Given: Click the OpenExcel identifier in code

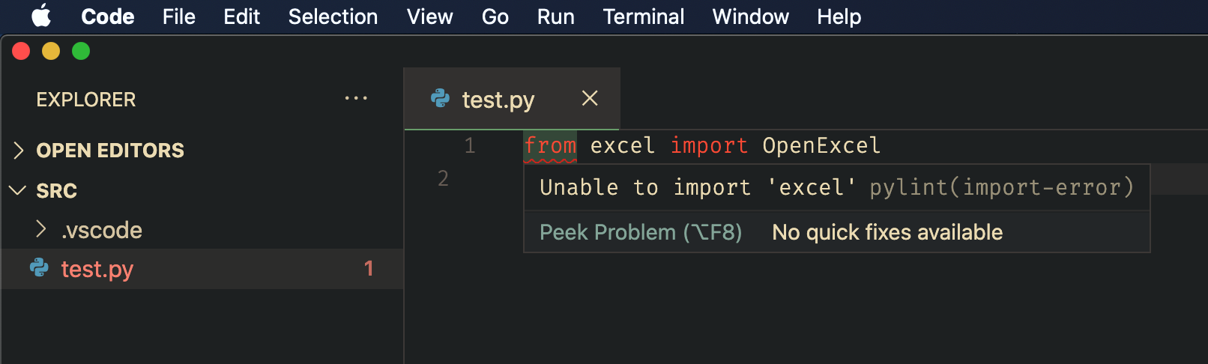Looking at the screenshot, I should pos(821,145).
